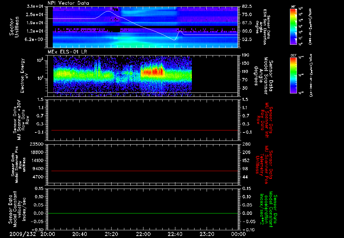344x238 pixels.
Task: Click the "67.5" sun elevation tick label
Action: pos(247,23)
